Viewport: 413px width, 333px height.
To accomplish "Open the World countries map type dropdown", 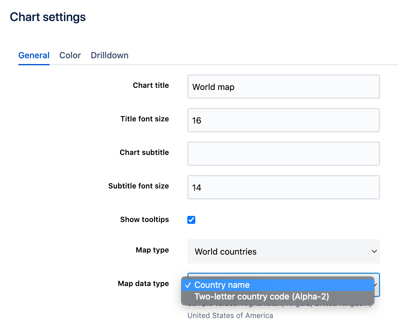I will pos(283,252).
